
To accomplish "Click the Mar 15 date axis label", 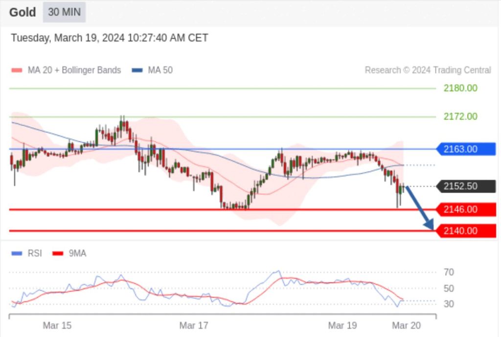I will (57, 326).
